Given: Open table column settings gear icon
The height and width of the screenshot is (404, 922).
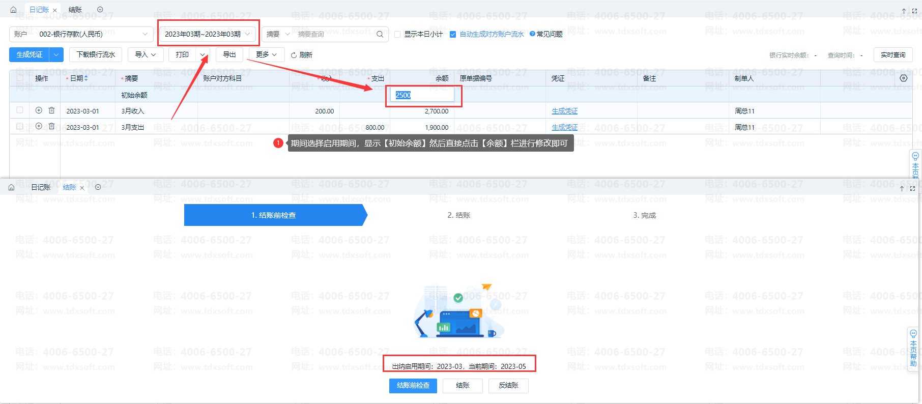Looking at the screenshot, I should 903,78.
